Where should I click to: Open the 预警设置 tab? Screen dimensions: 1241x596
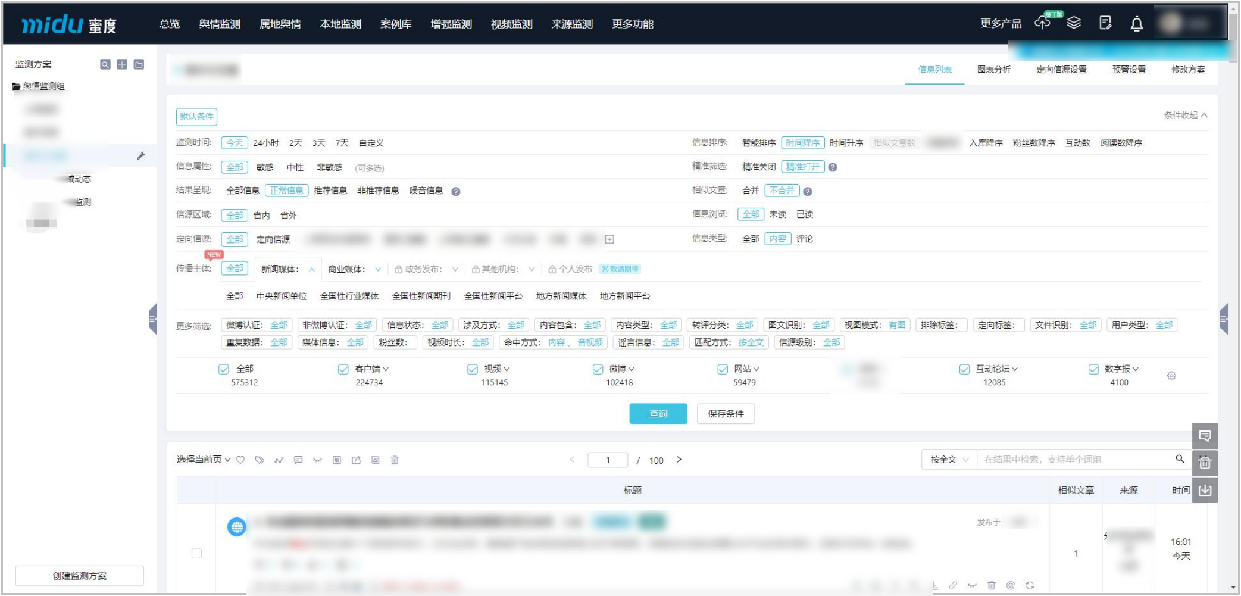click(1129, 70)
